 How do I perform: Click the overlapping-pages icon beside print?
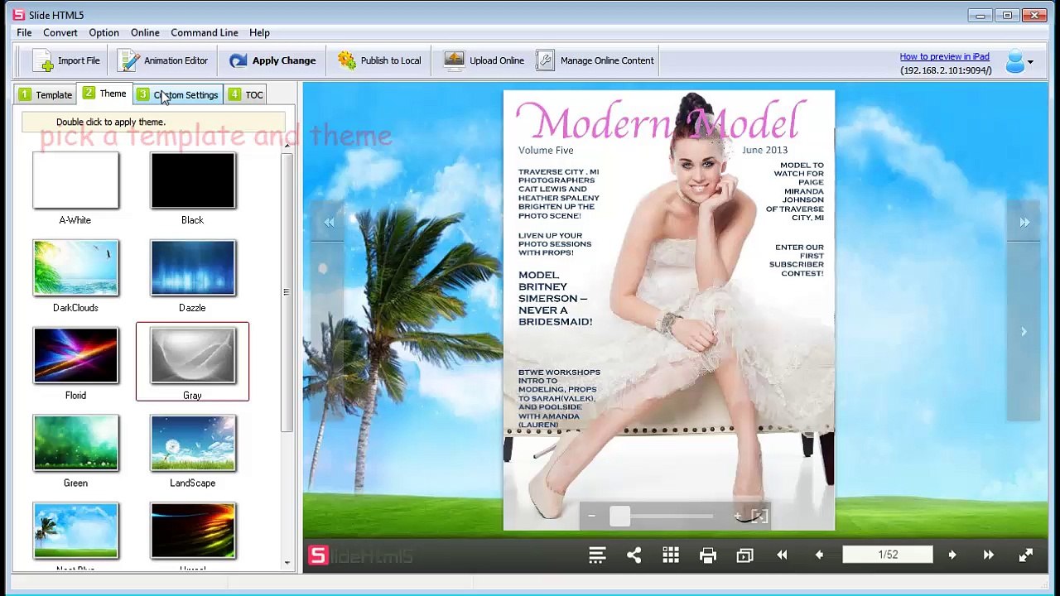coord(744,555)
